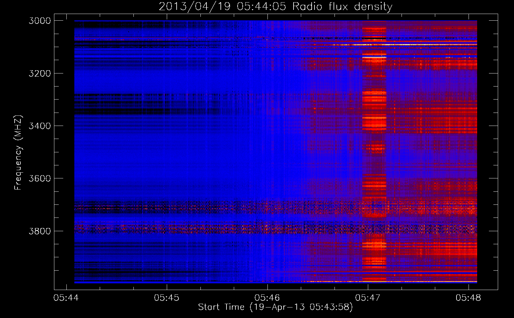Click the 05:47 time tick label
514x318 pixels.
[x=368, y=298]
